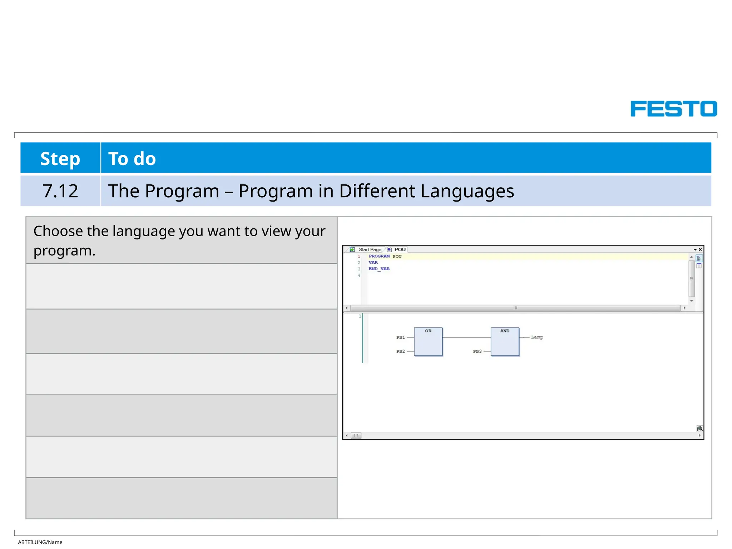Click the PB2 input variable

(x=401, y=351)
